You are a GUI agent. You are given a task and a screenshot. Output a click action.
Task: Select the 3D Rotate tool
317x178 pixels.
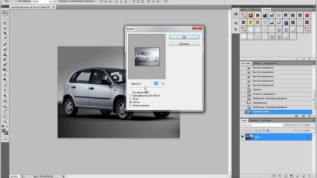[x=5, y=107]
